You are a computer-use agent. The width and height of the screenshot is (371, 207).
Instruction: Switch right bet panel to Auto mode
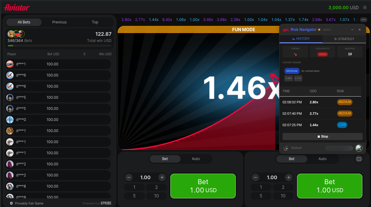(322, 159)
